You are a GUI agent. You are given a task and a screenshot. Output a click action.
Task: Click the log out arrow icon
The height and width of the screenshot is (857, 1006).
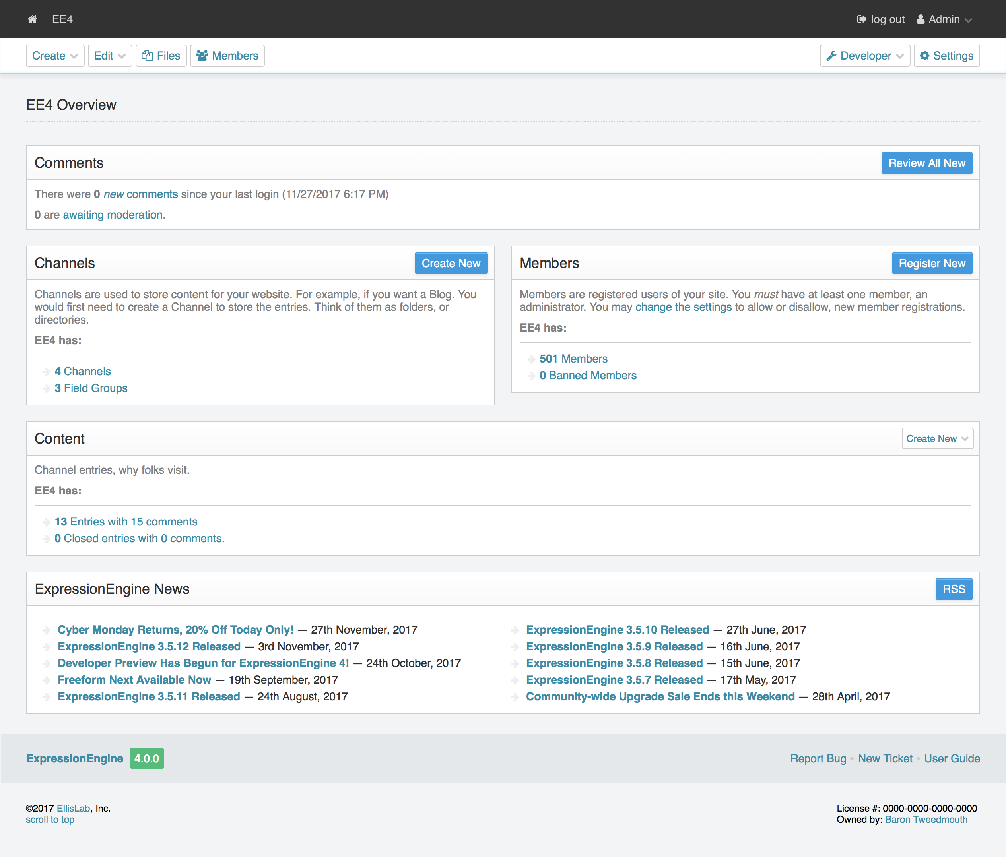coord(861,19)
